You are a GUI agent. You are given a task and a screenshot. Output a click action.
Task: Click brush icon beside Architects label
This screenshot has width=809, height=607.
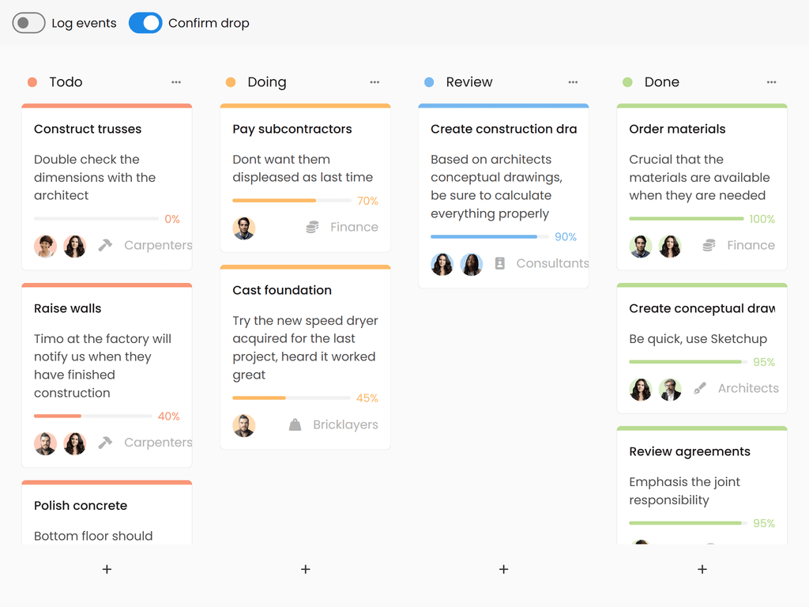pyautogui.click(x=699, y=389)
